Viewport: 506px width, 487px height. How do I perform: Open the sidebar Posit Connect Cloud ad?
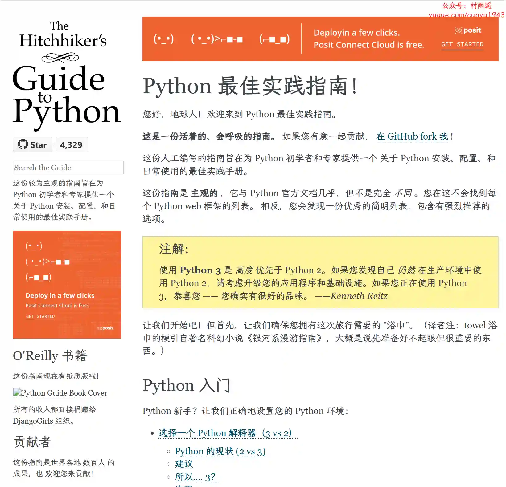click(67, 285)
